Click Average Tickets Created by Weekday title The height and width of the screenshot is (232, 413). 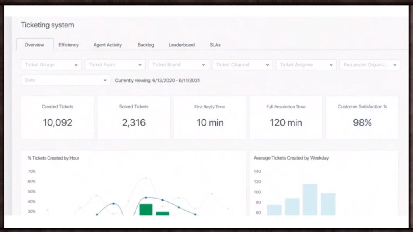[291, 158]
